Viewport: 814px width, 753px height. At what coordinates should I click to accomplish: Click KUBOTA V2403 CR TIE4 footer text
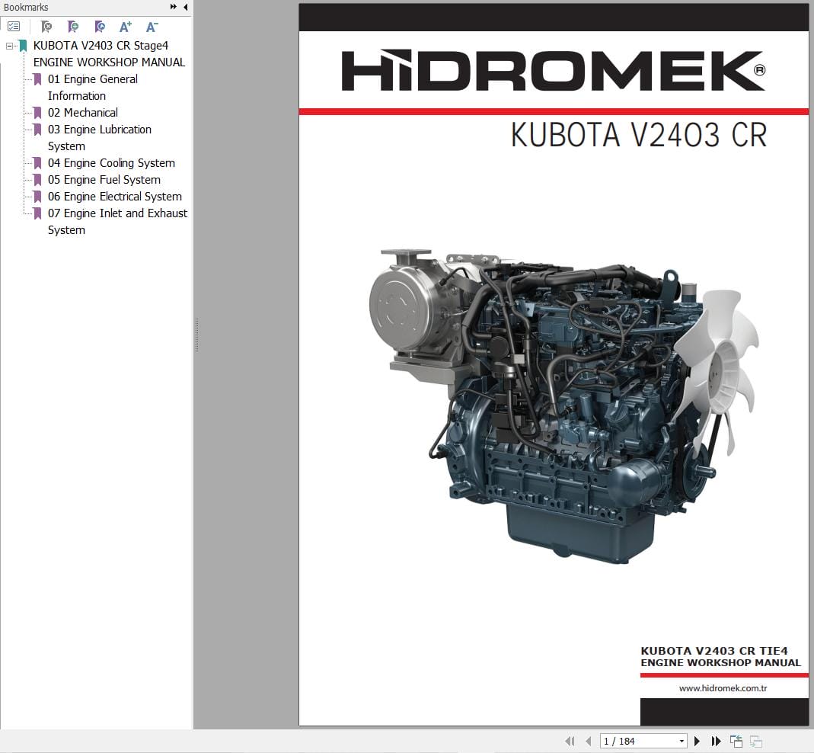pyautogui.click(x=714, y=651)
